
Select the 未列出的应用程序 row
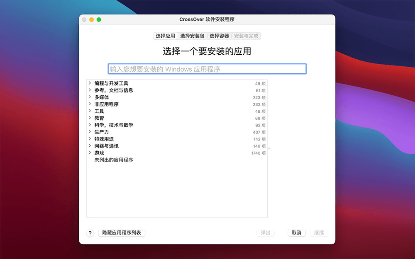[x=177, y=160]
